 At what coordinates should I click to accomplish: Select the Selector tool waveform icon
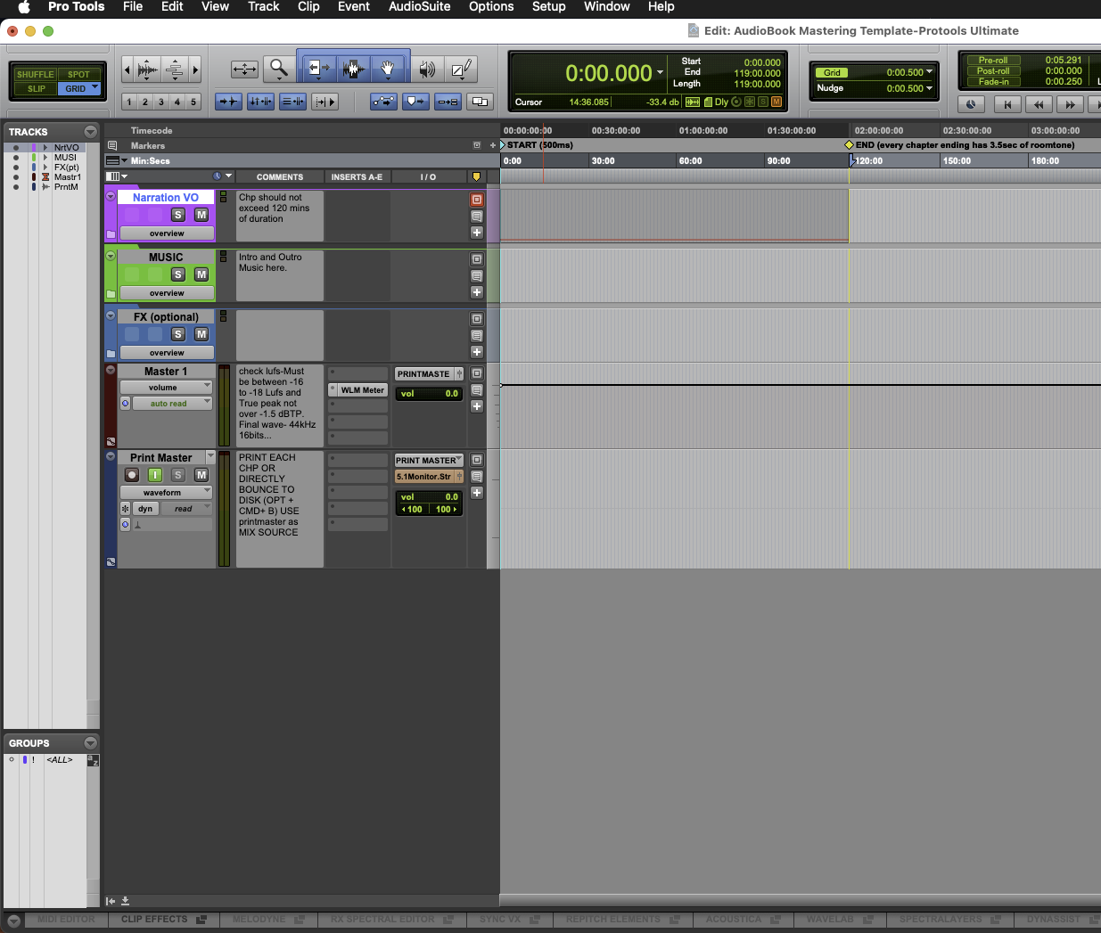pos(353,69)
